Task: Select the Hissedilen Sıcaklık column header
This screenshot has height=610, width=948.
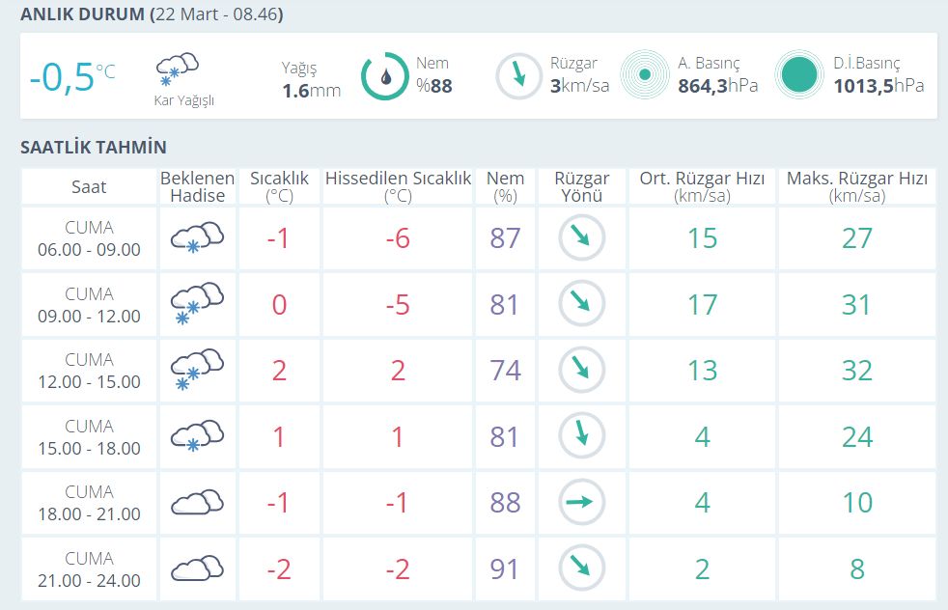Action: 398,186
